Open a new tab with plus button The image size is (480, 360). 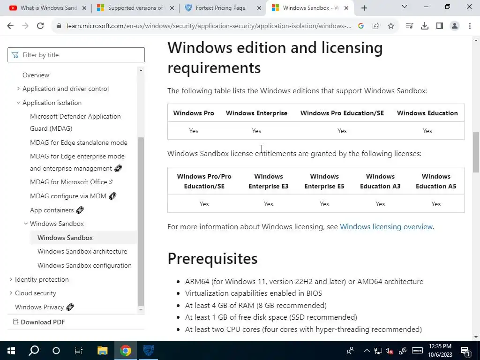click(364, 8)
